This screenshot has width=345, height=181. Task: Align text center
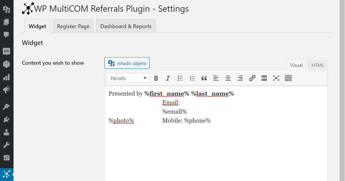pos(228,78)
